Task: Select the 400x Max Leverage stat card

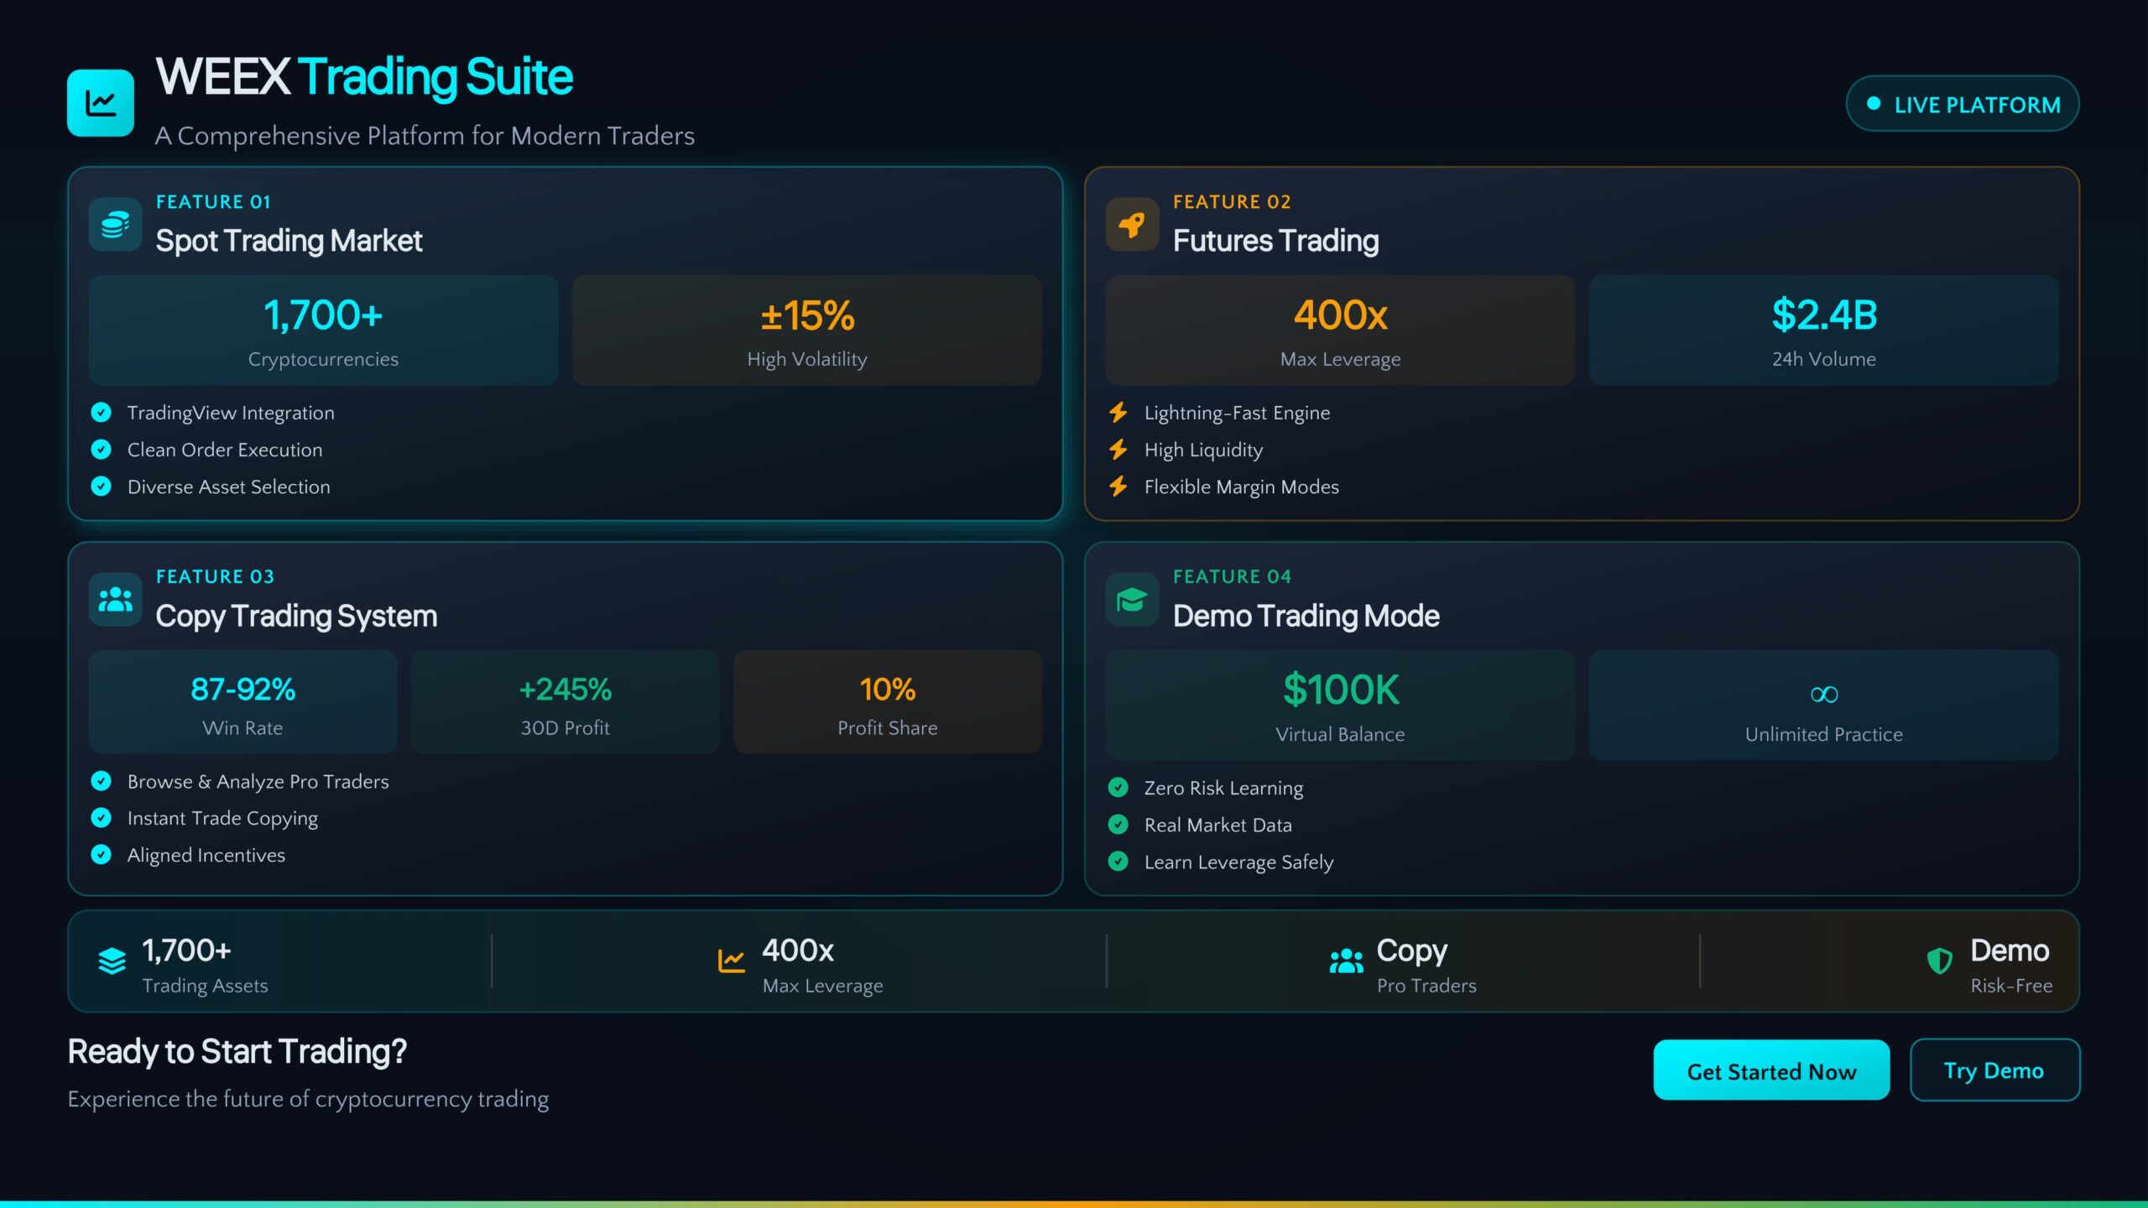Action: point(1340,331)
